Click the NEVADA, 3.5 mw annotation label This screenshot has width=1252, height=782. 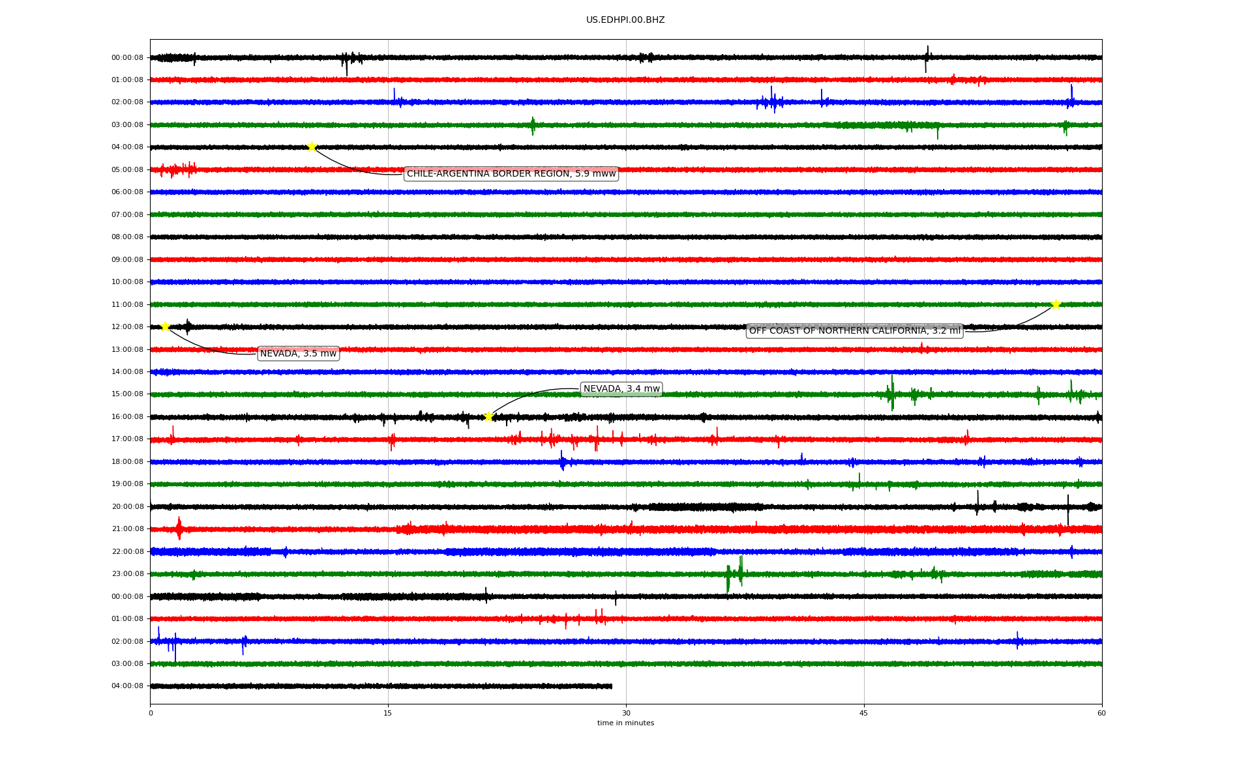(298, 354)
